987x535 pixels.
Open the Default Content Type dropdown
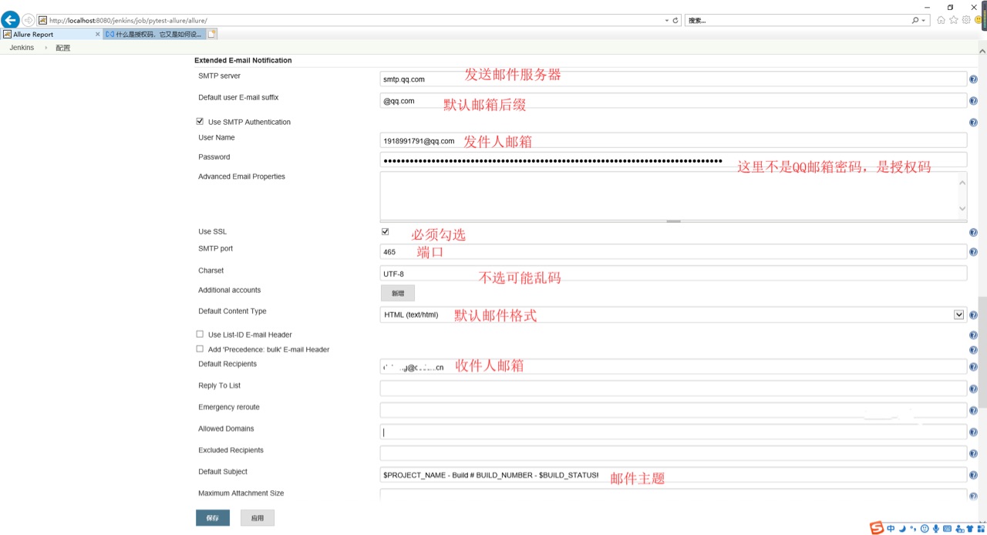(672, 315)
